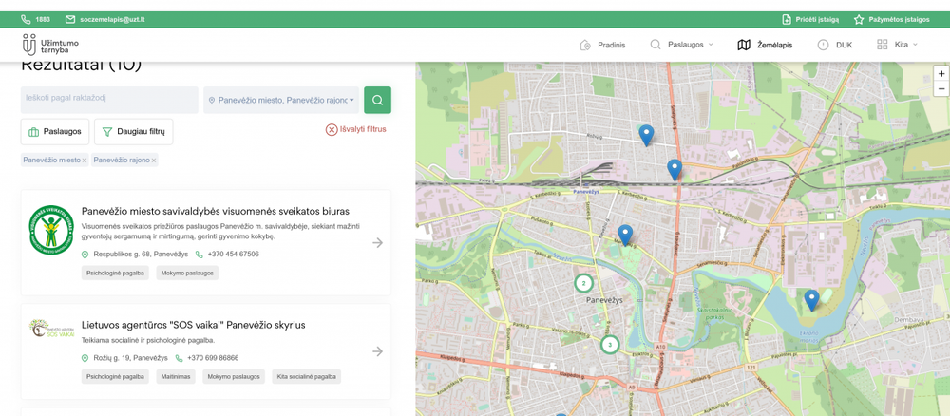
Task: Expand the Kita navigation dropdown
Action: tap(898, 45)
